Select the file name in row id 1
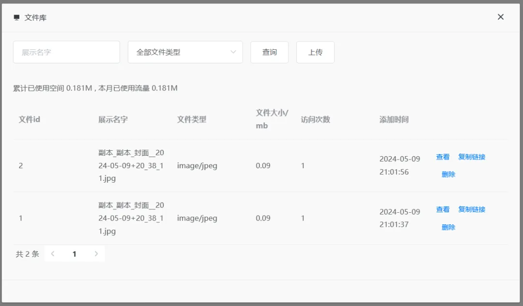Screen dimensions: 523x306 pyautogui.click(x=131, y=218)
